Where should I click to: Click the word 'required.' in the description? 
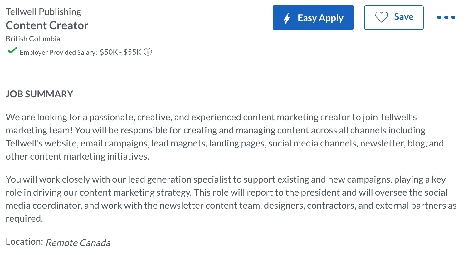(x=24, y=219)
